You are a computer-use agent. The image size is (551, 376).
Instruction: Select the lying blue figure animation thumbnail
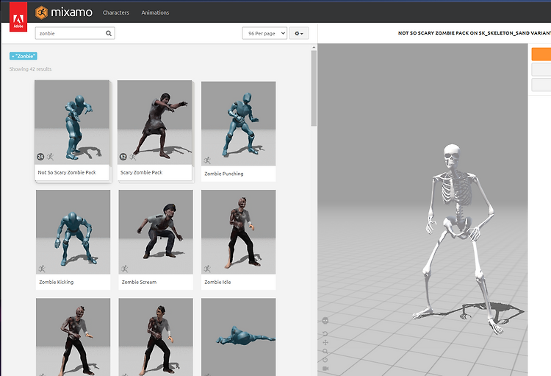[238, 337]
